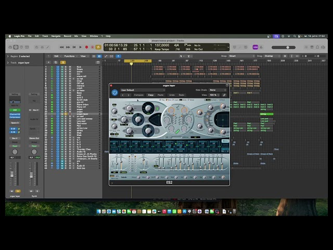Click Undo in the ES2 plugin header
The height and width of the screenshot is (250, 333).
[172, 95]
